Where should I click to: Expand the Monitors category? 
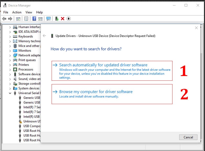pos(10,51)
